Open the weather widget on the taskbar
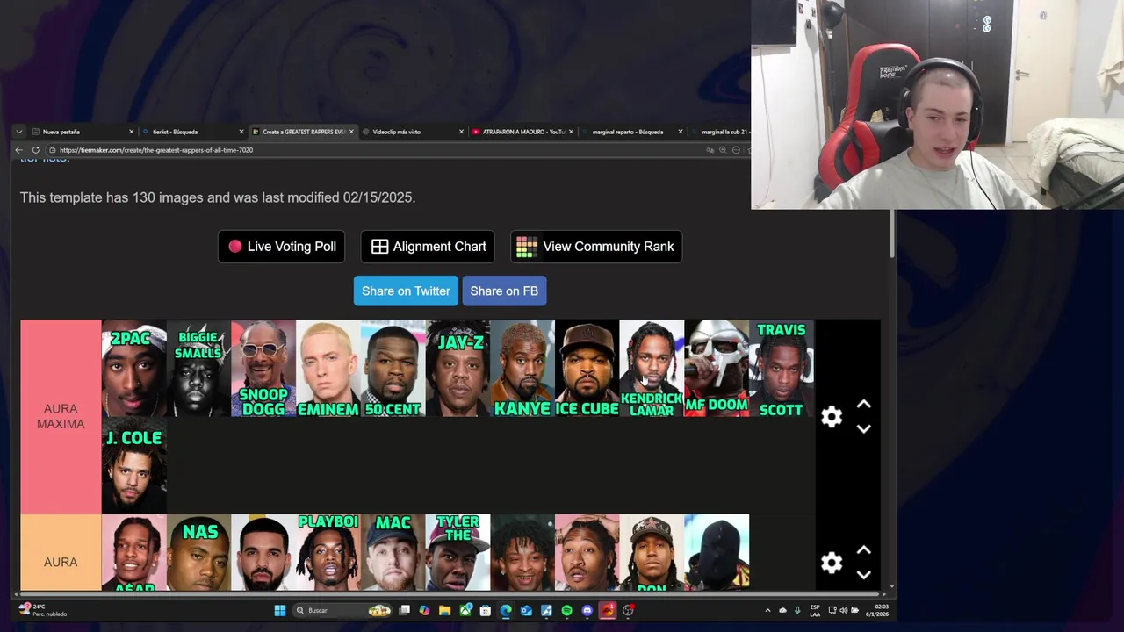The image size is (1124, 632). coord(44,609)
